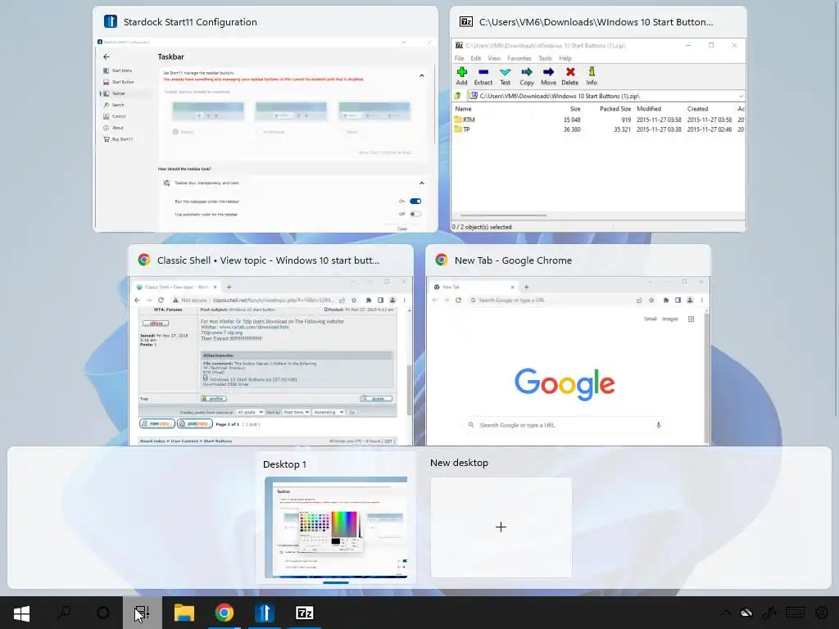Click the Test icon in 7-Zip toolbar
Screen dimensions: 839x629
pos(505,72)
